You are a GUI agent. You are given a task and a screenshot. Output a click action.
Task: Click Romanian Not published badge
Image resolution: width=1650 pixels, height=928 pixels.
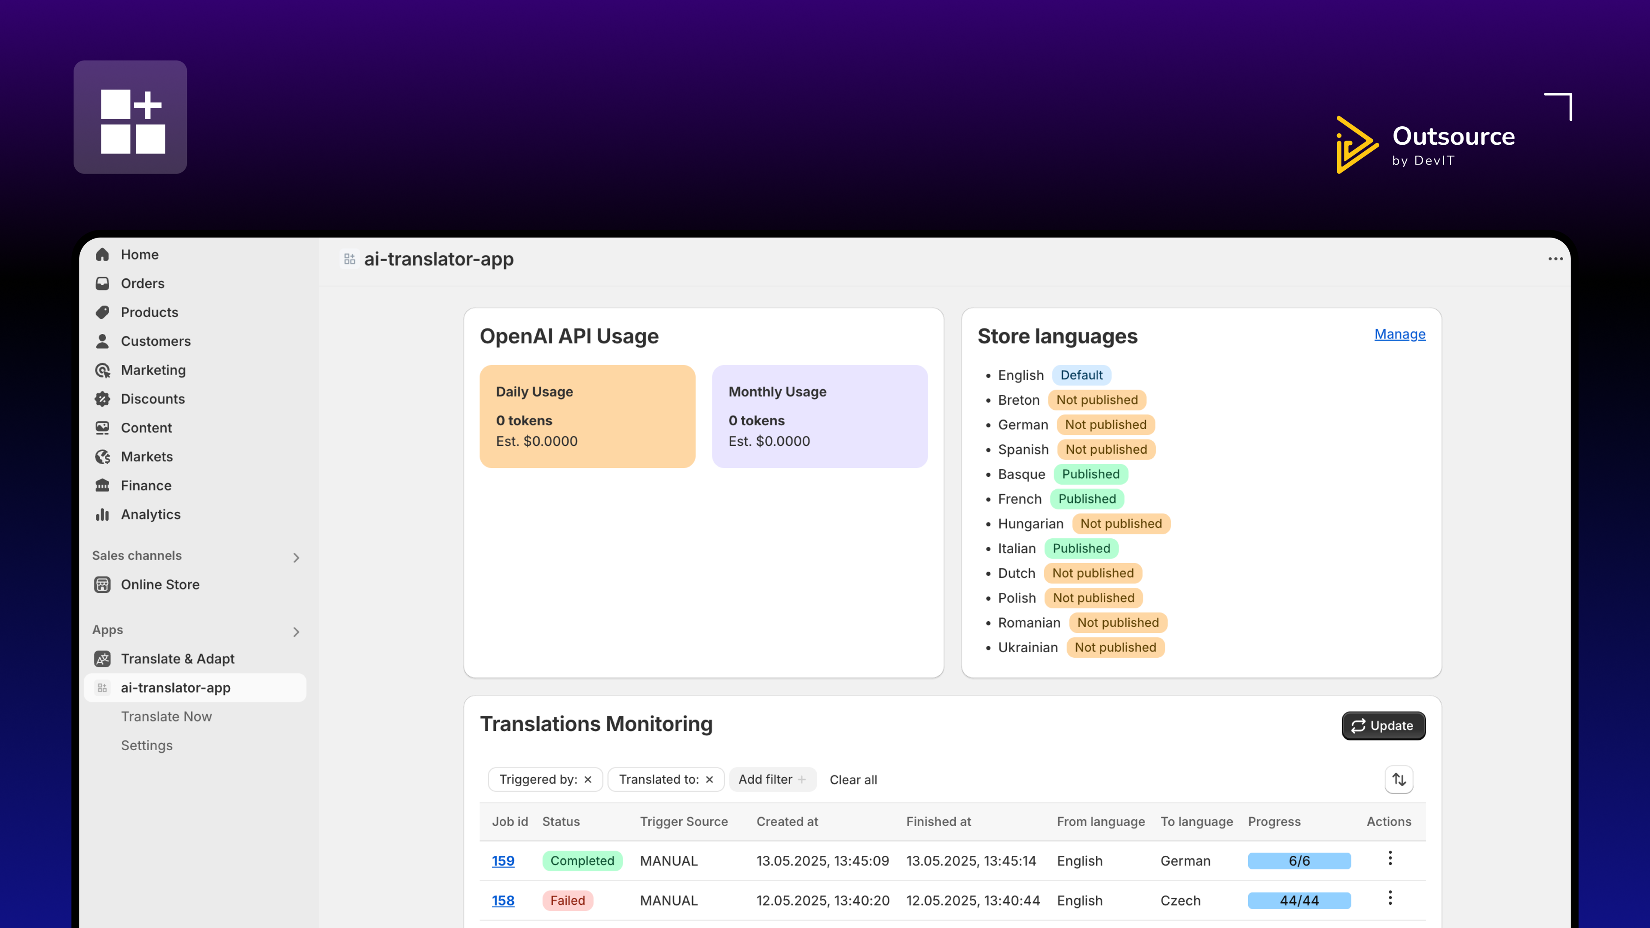pyautogui.click(x=1118, y=622)
